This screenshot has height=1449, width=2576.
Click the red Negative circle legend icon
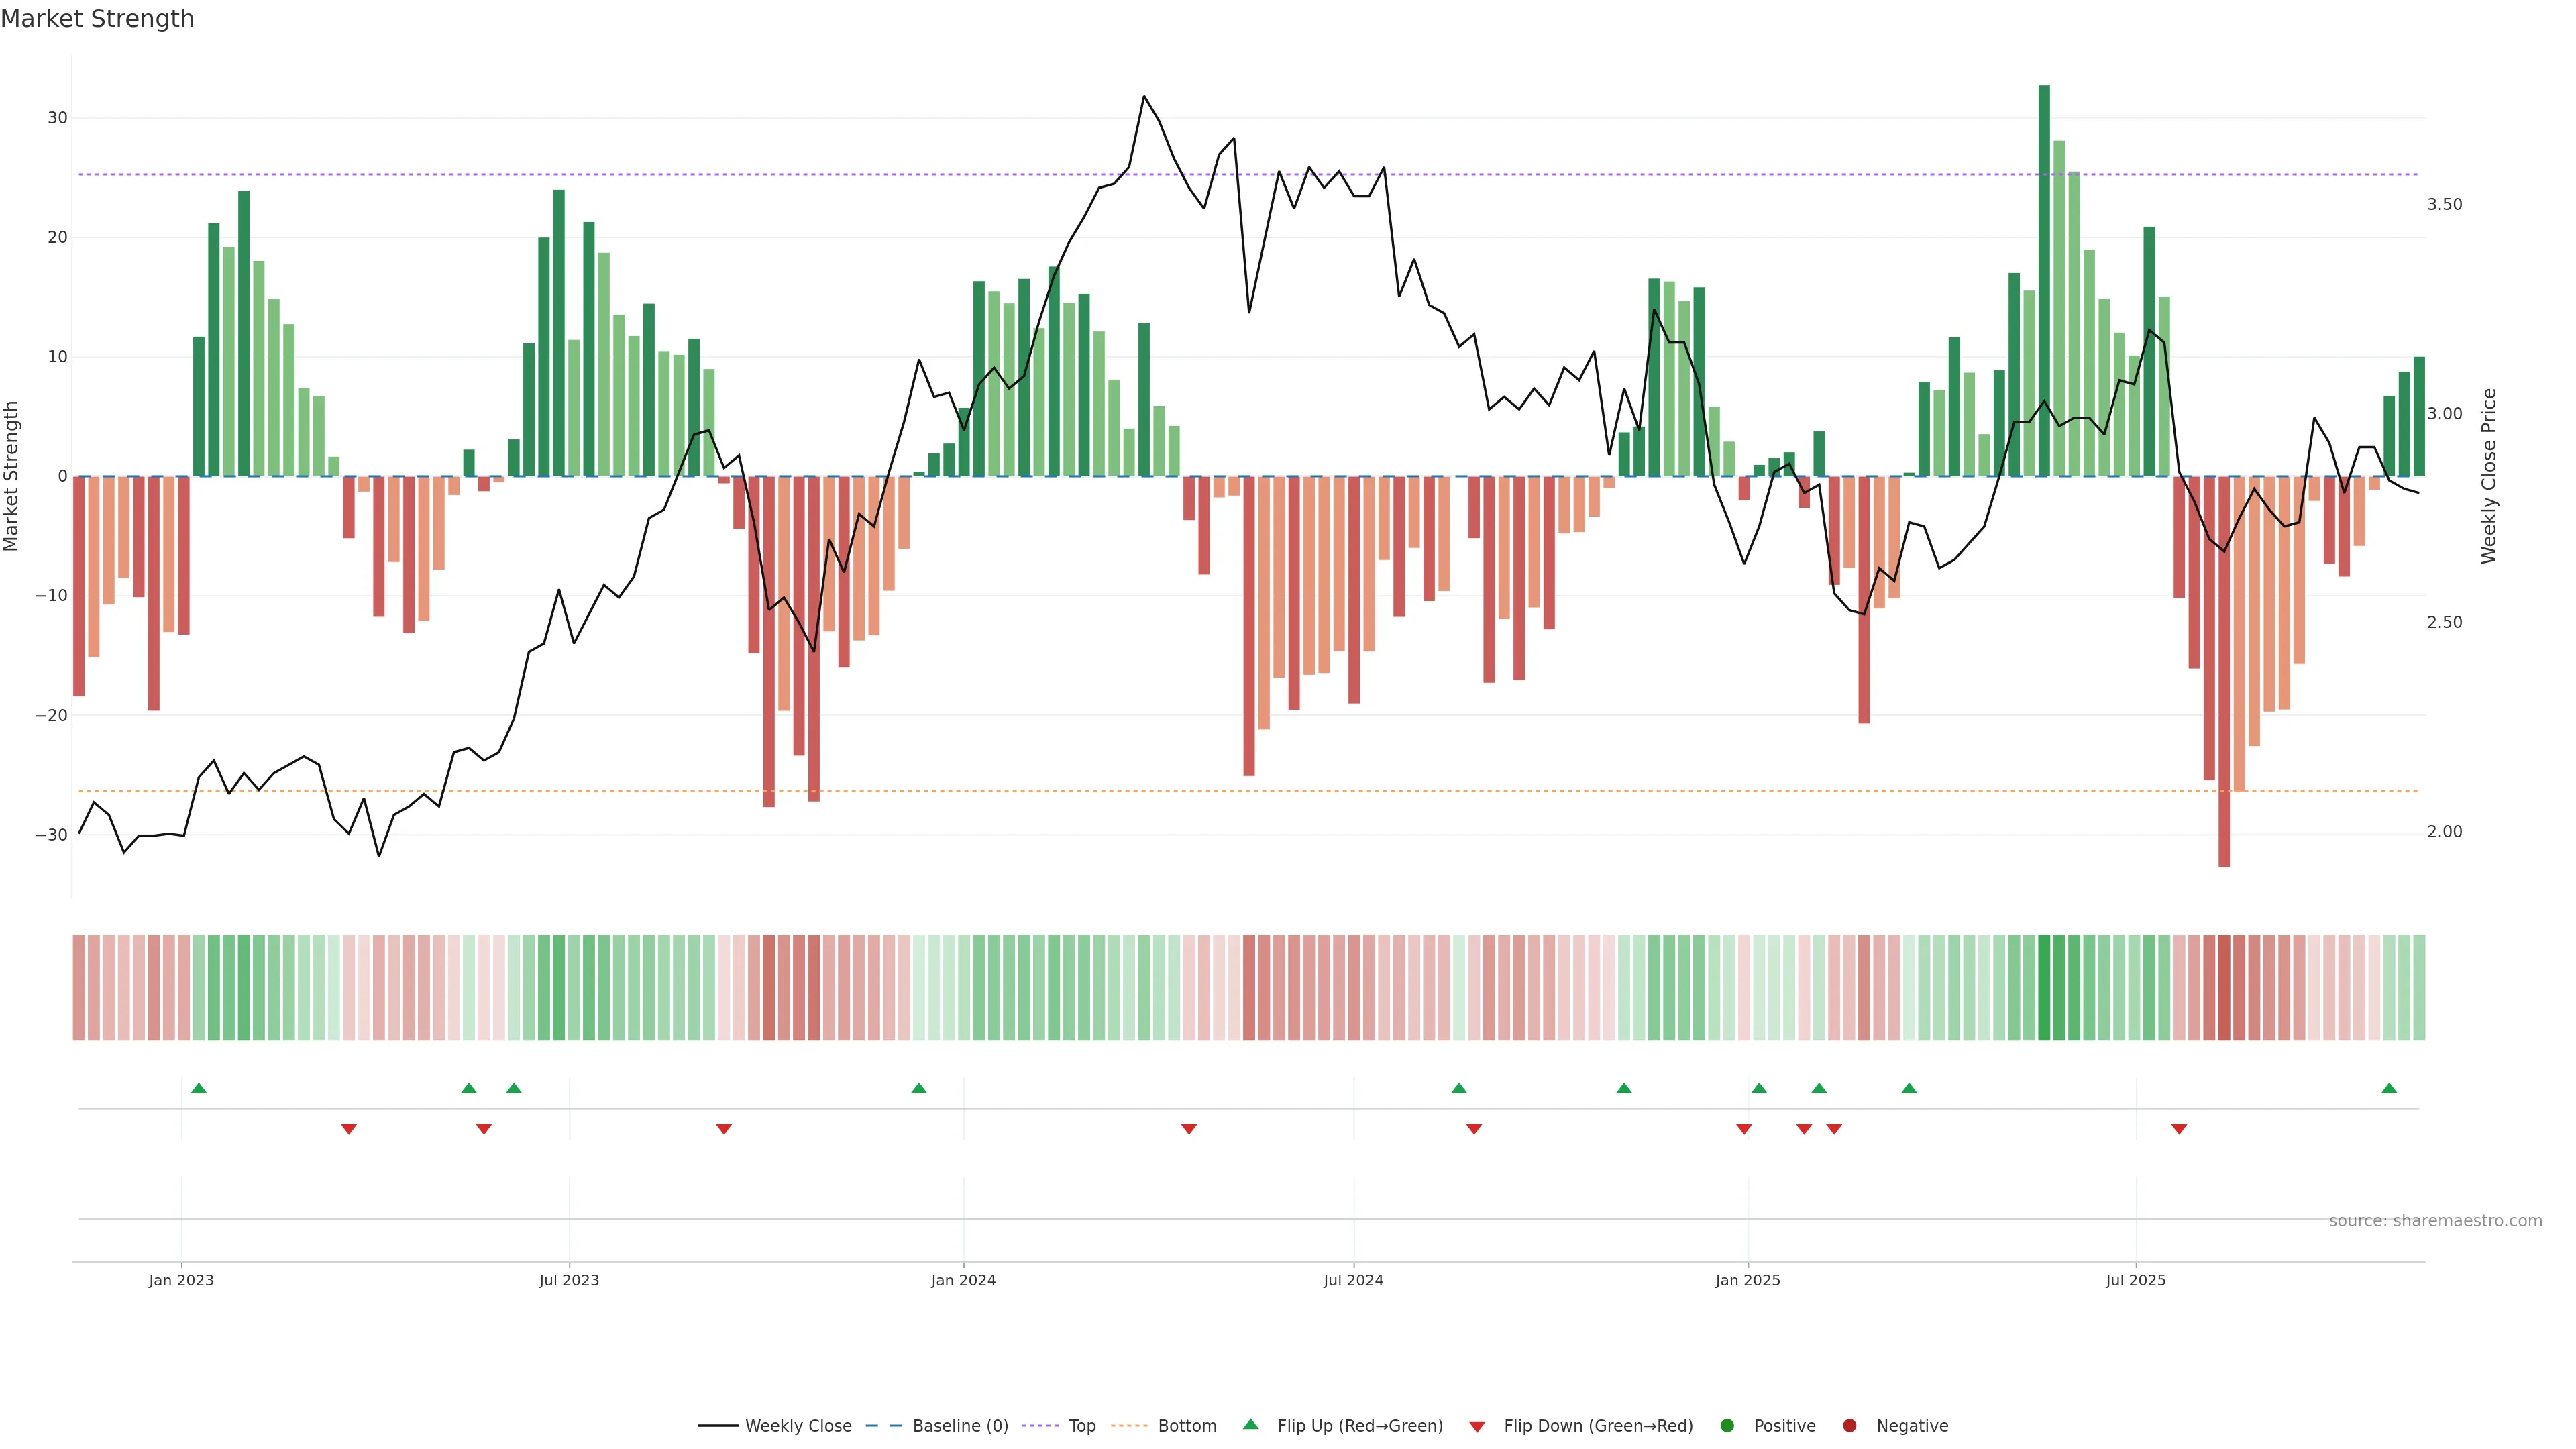pos(1849,1426)
